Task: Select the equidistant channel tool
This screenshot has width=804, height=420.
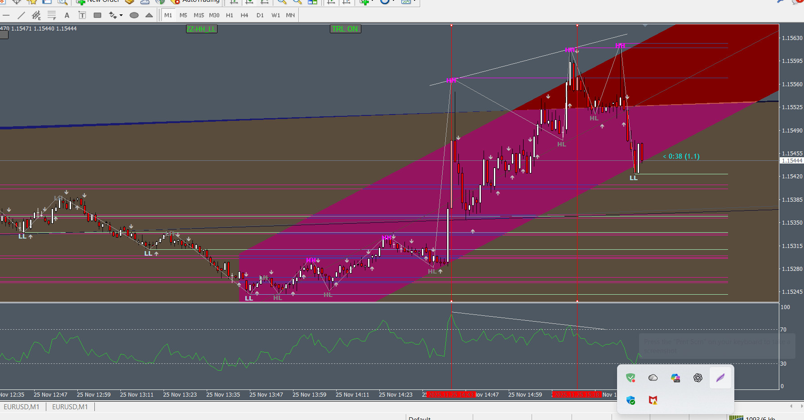Action: point(36,15)
